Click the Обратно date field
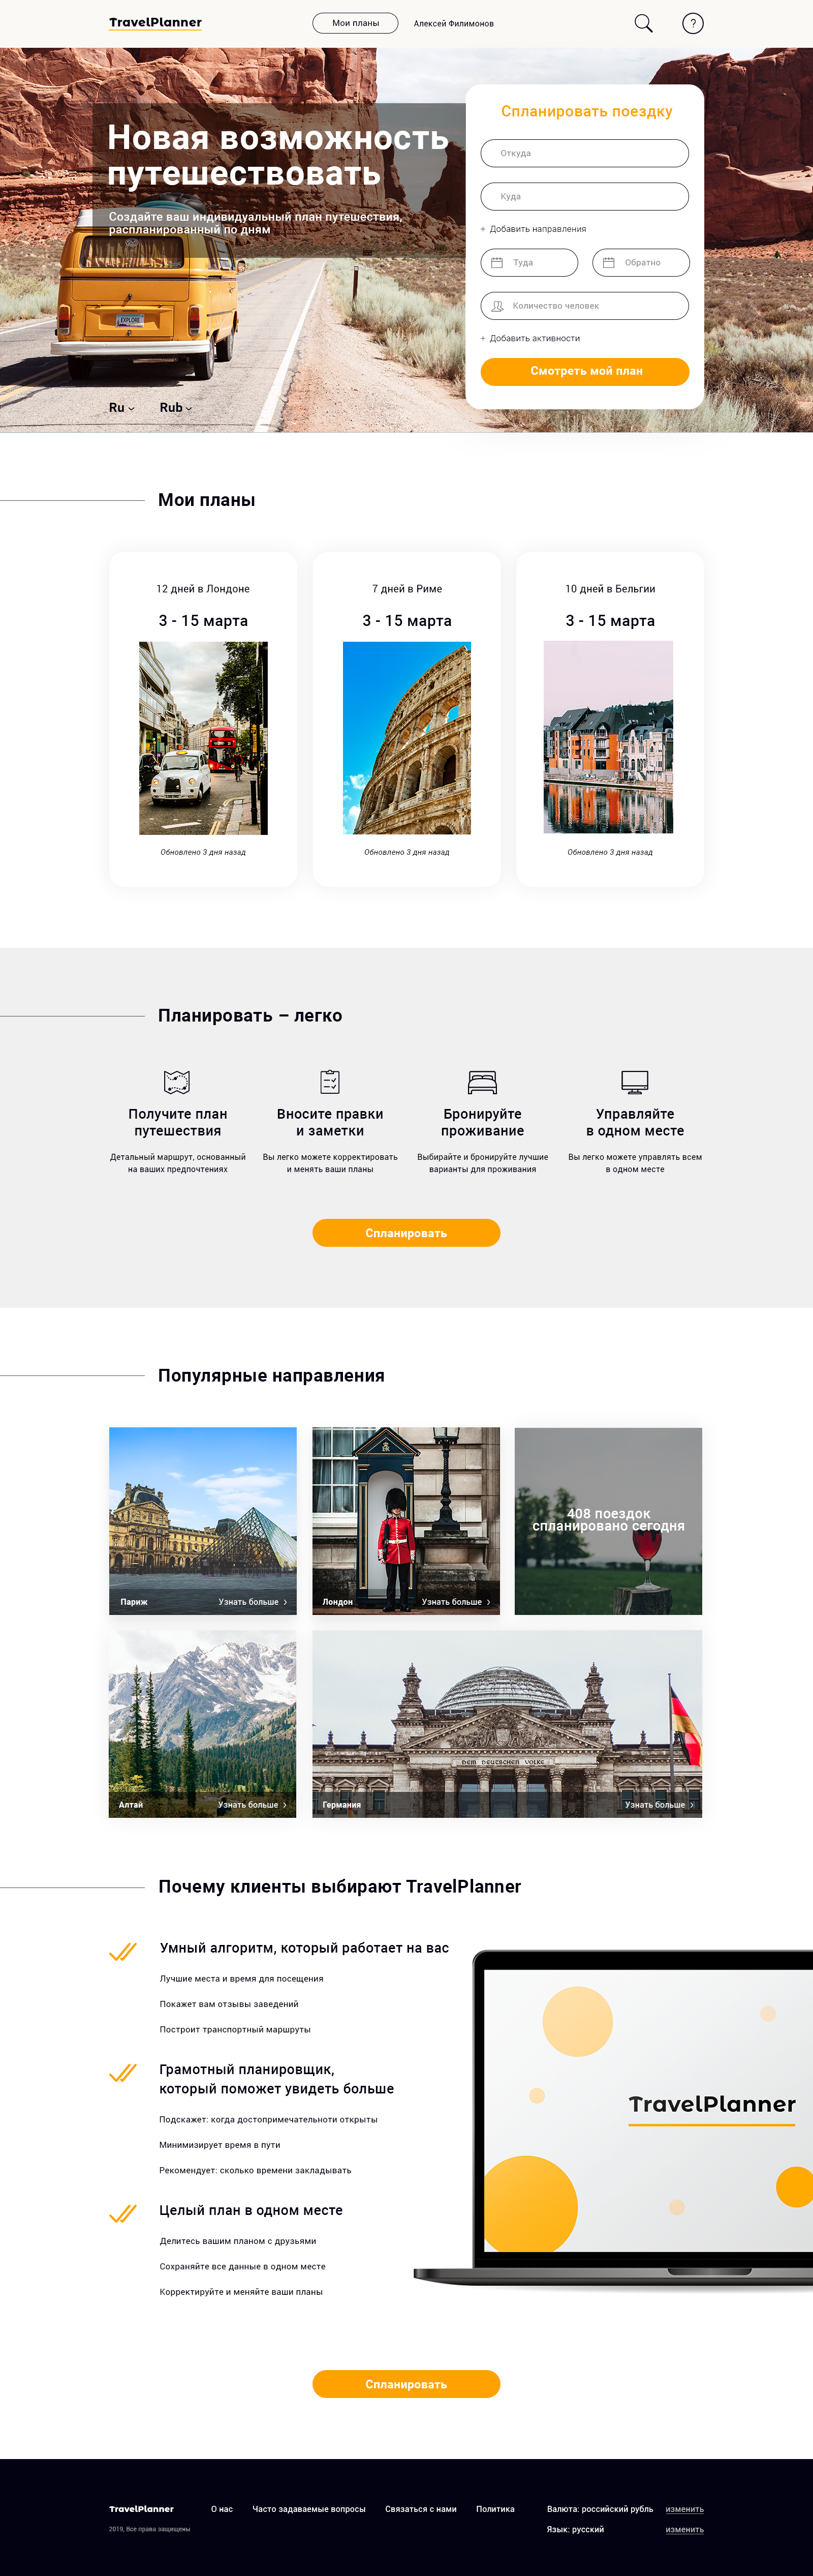 point(641,263)
